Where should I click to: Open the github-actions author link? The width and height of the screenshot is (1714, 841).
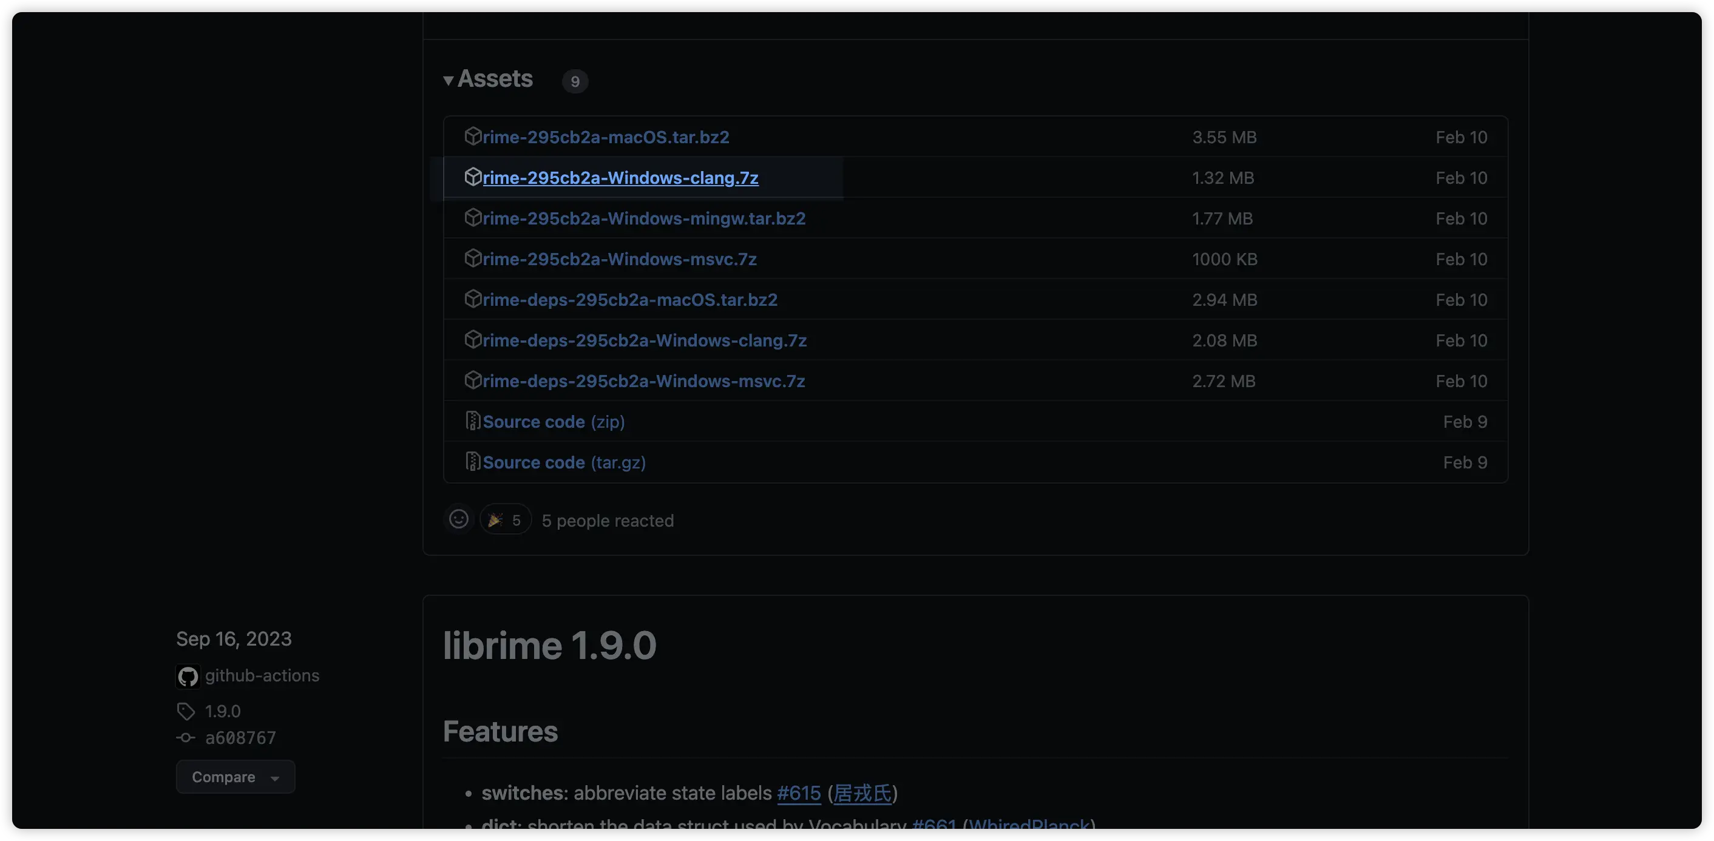[262, 675]
